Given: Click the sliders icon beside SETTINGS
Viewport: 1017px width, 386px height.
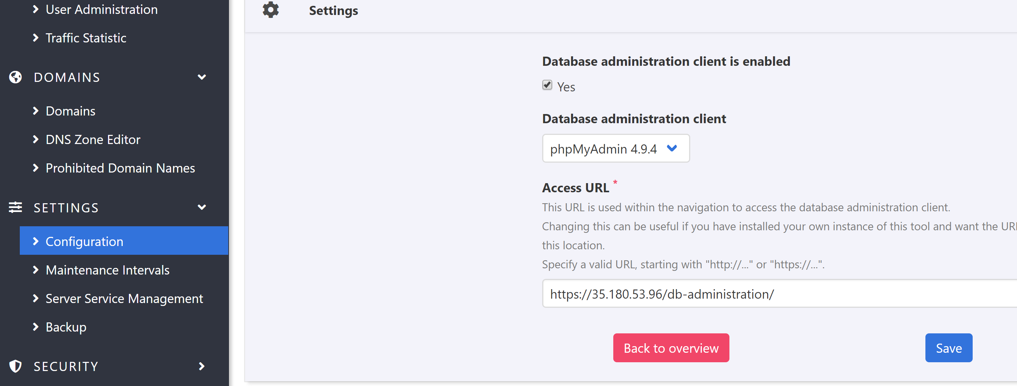Looking at the screenshot, I should [x=15, y=207].
